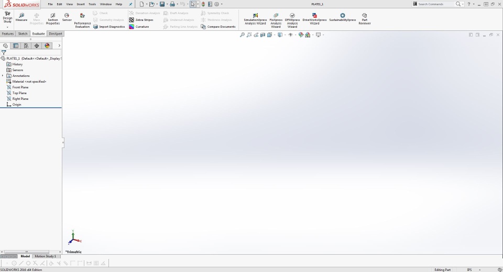
Task: Expand the Select tool dropdown arrow
Action: 198,4
